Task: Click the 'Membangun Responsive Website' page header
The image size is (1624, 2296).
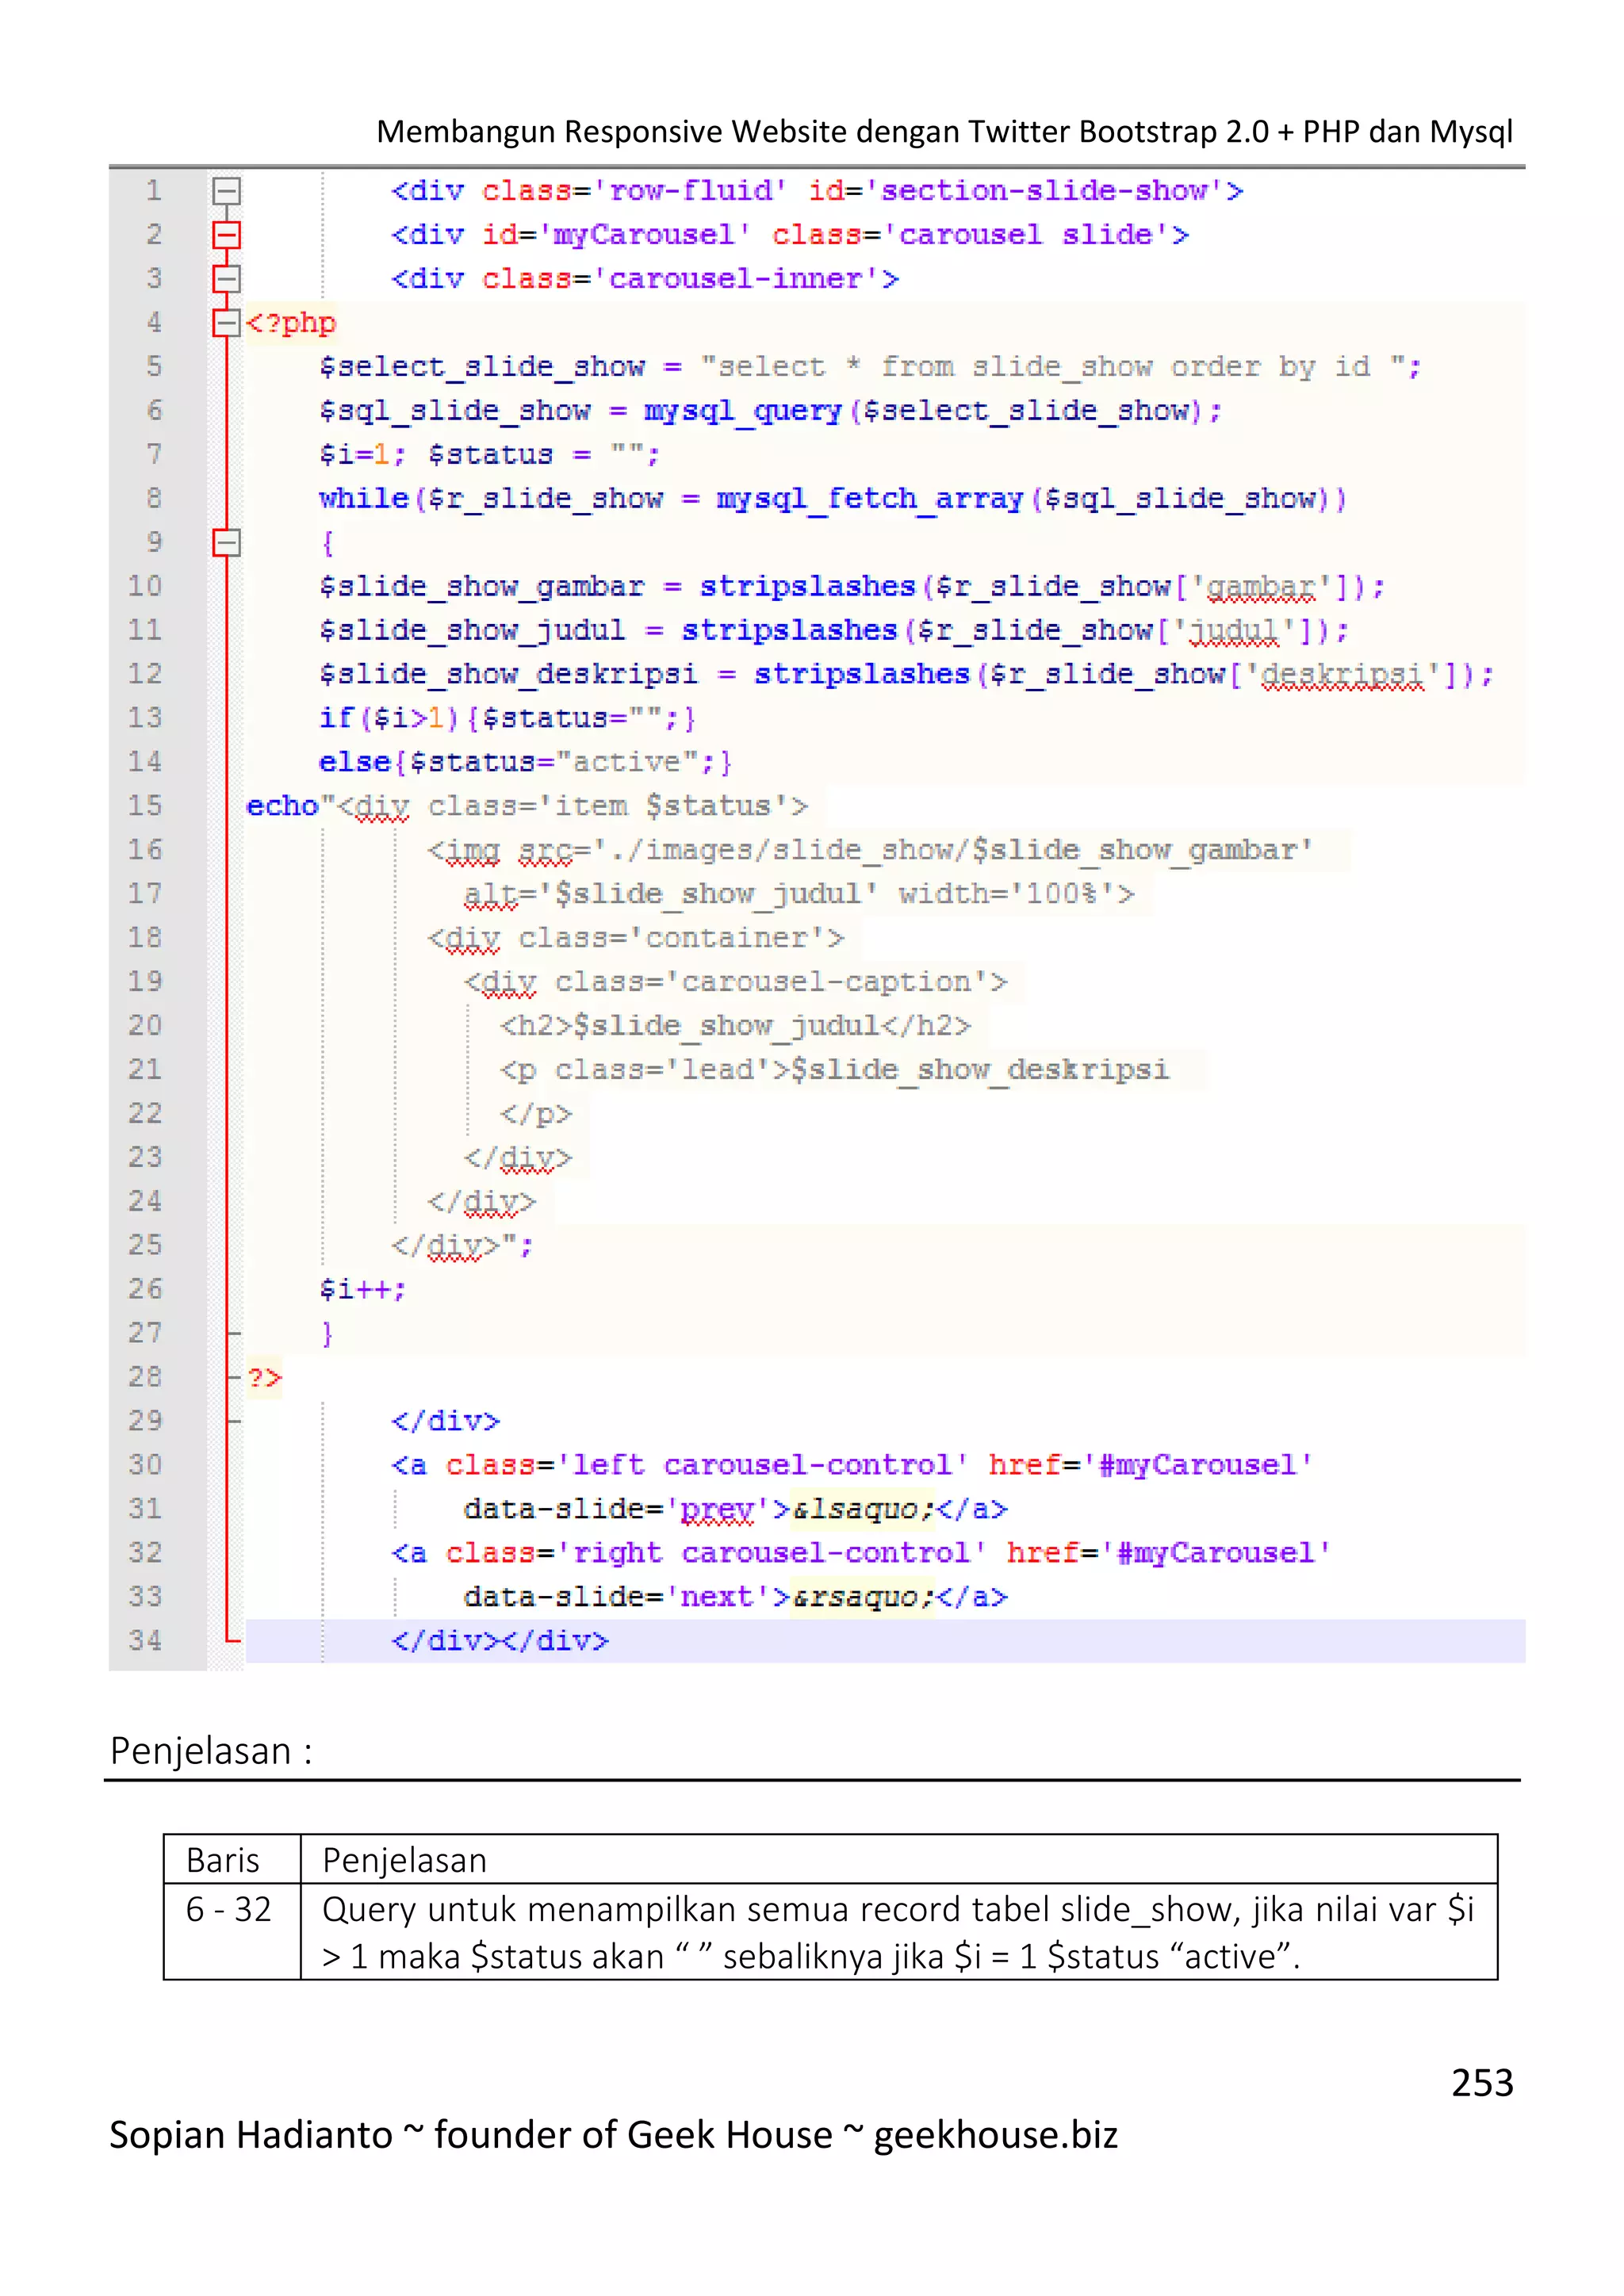Action: pyautogui.click(x=944, y=131)
